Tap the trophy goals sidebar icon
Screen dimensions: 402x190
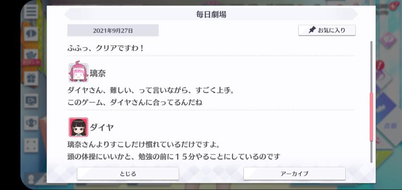click(x=31, y=123)
